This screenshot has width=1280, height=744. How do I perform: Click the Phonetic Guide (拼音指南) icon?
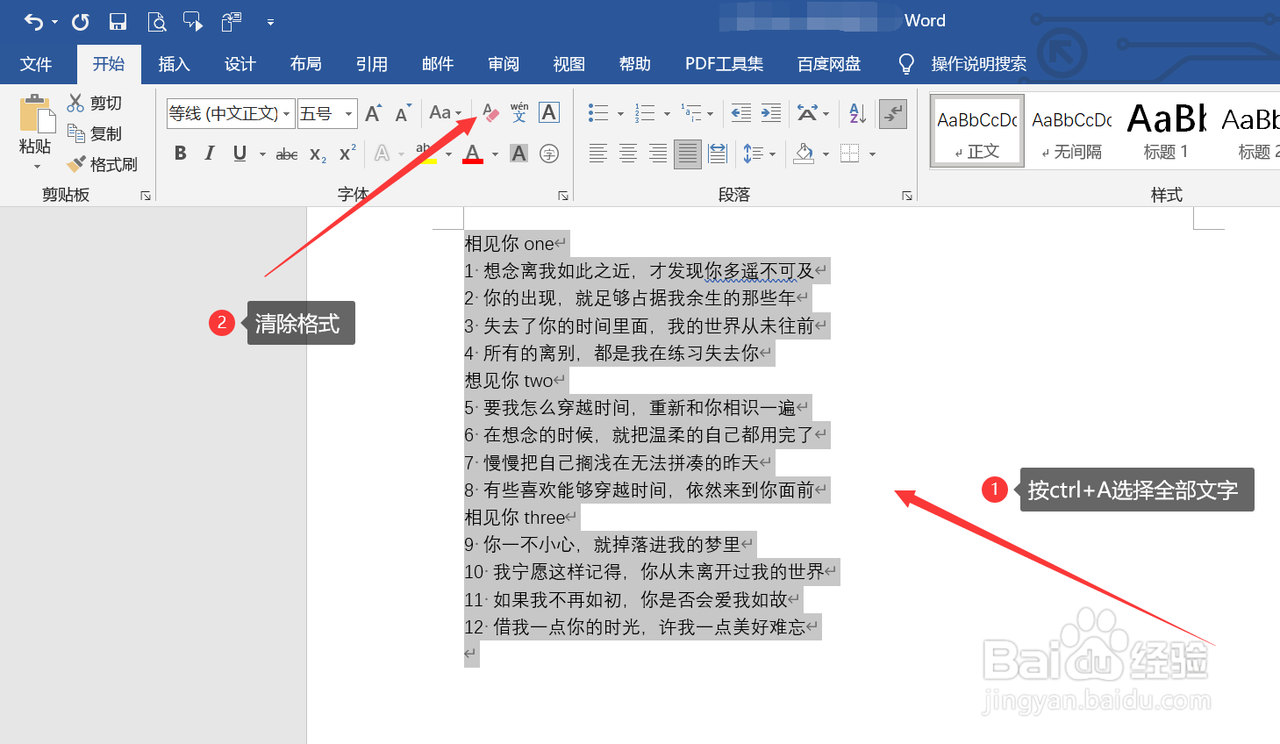pyautogui.click(x=518, y=112)
